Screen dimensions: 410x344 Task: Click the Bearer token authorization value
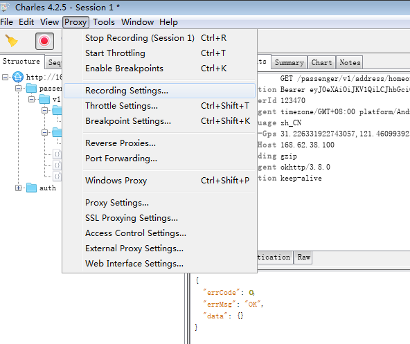pos(345,89)
